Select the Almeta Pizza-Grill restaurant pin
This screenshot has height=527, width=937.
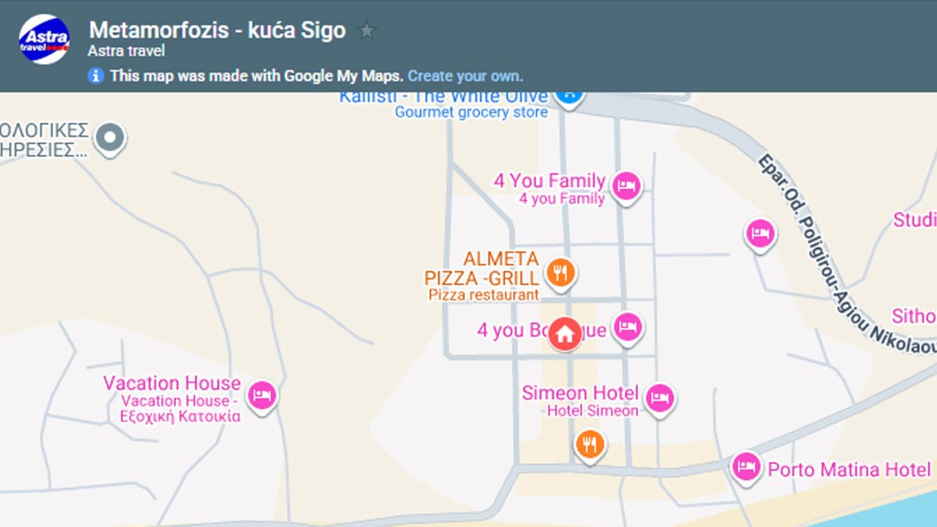[560, 272]
